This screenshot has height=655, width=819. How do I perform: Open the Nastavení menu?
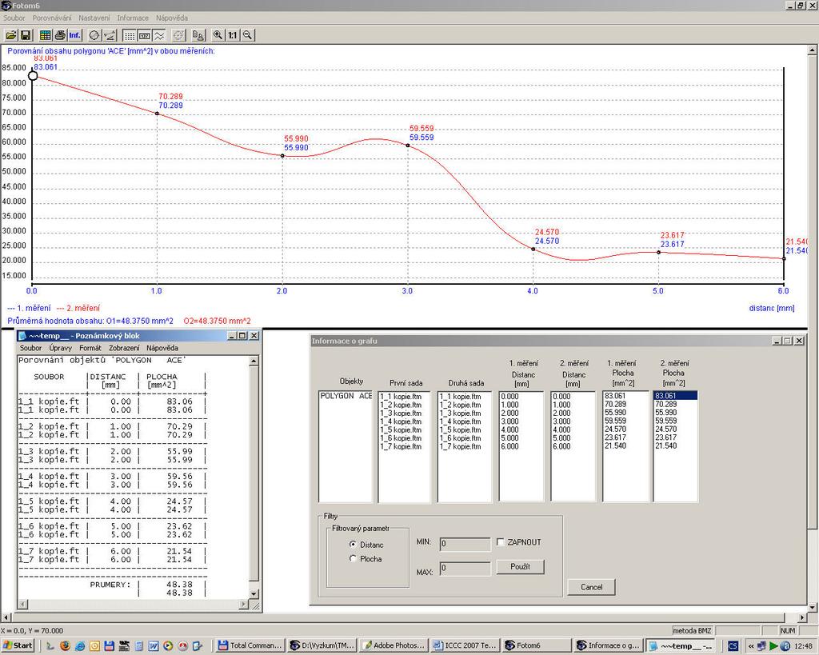(x=94, y=18)
